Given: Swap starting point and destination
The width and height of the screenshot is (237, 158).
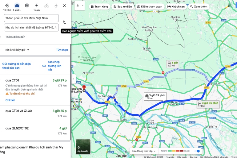Looking at the screenshot, I should pos(64,22).
